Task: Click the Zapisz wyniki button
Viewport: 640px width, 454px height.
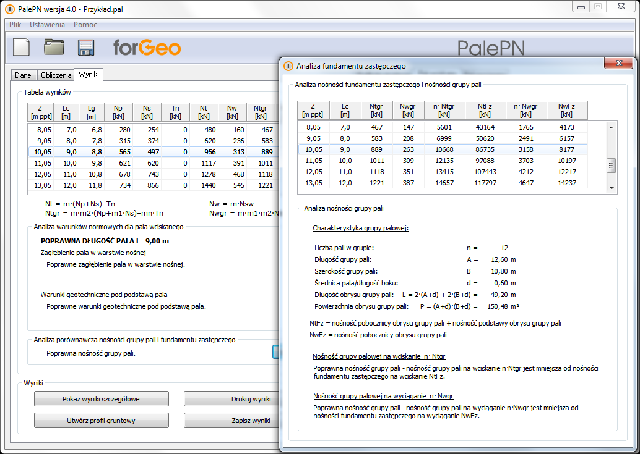Action: (x=230, y=421)
